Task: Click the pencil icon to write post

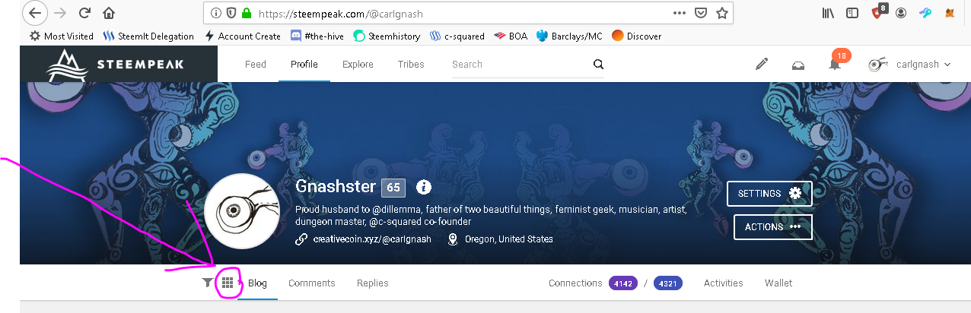Action: coord(762,65)
